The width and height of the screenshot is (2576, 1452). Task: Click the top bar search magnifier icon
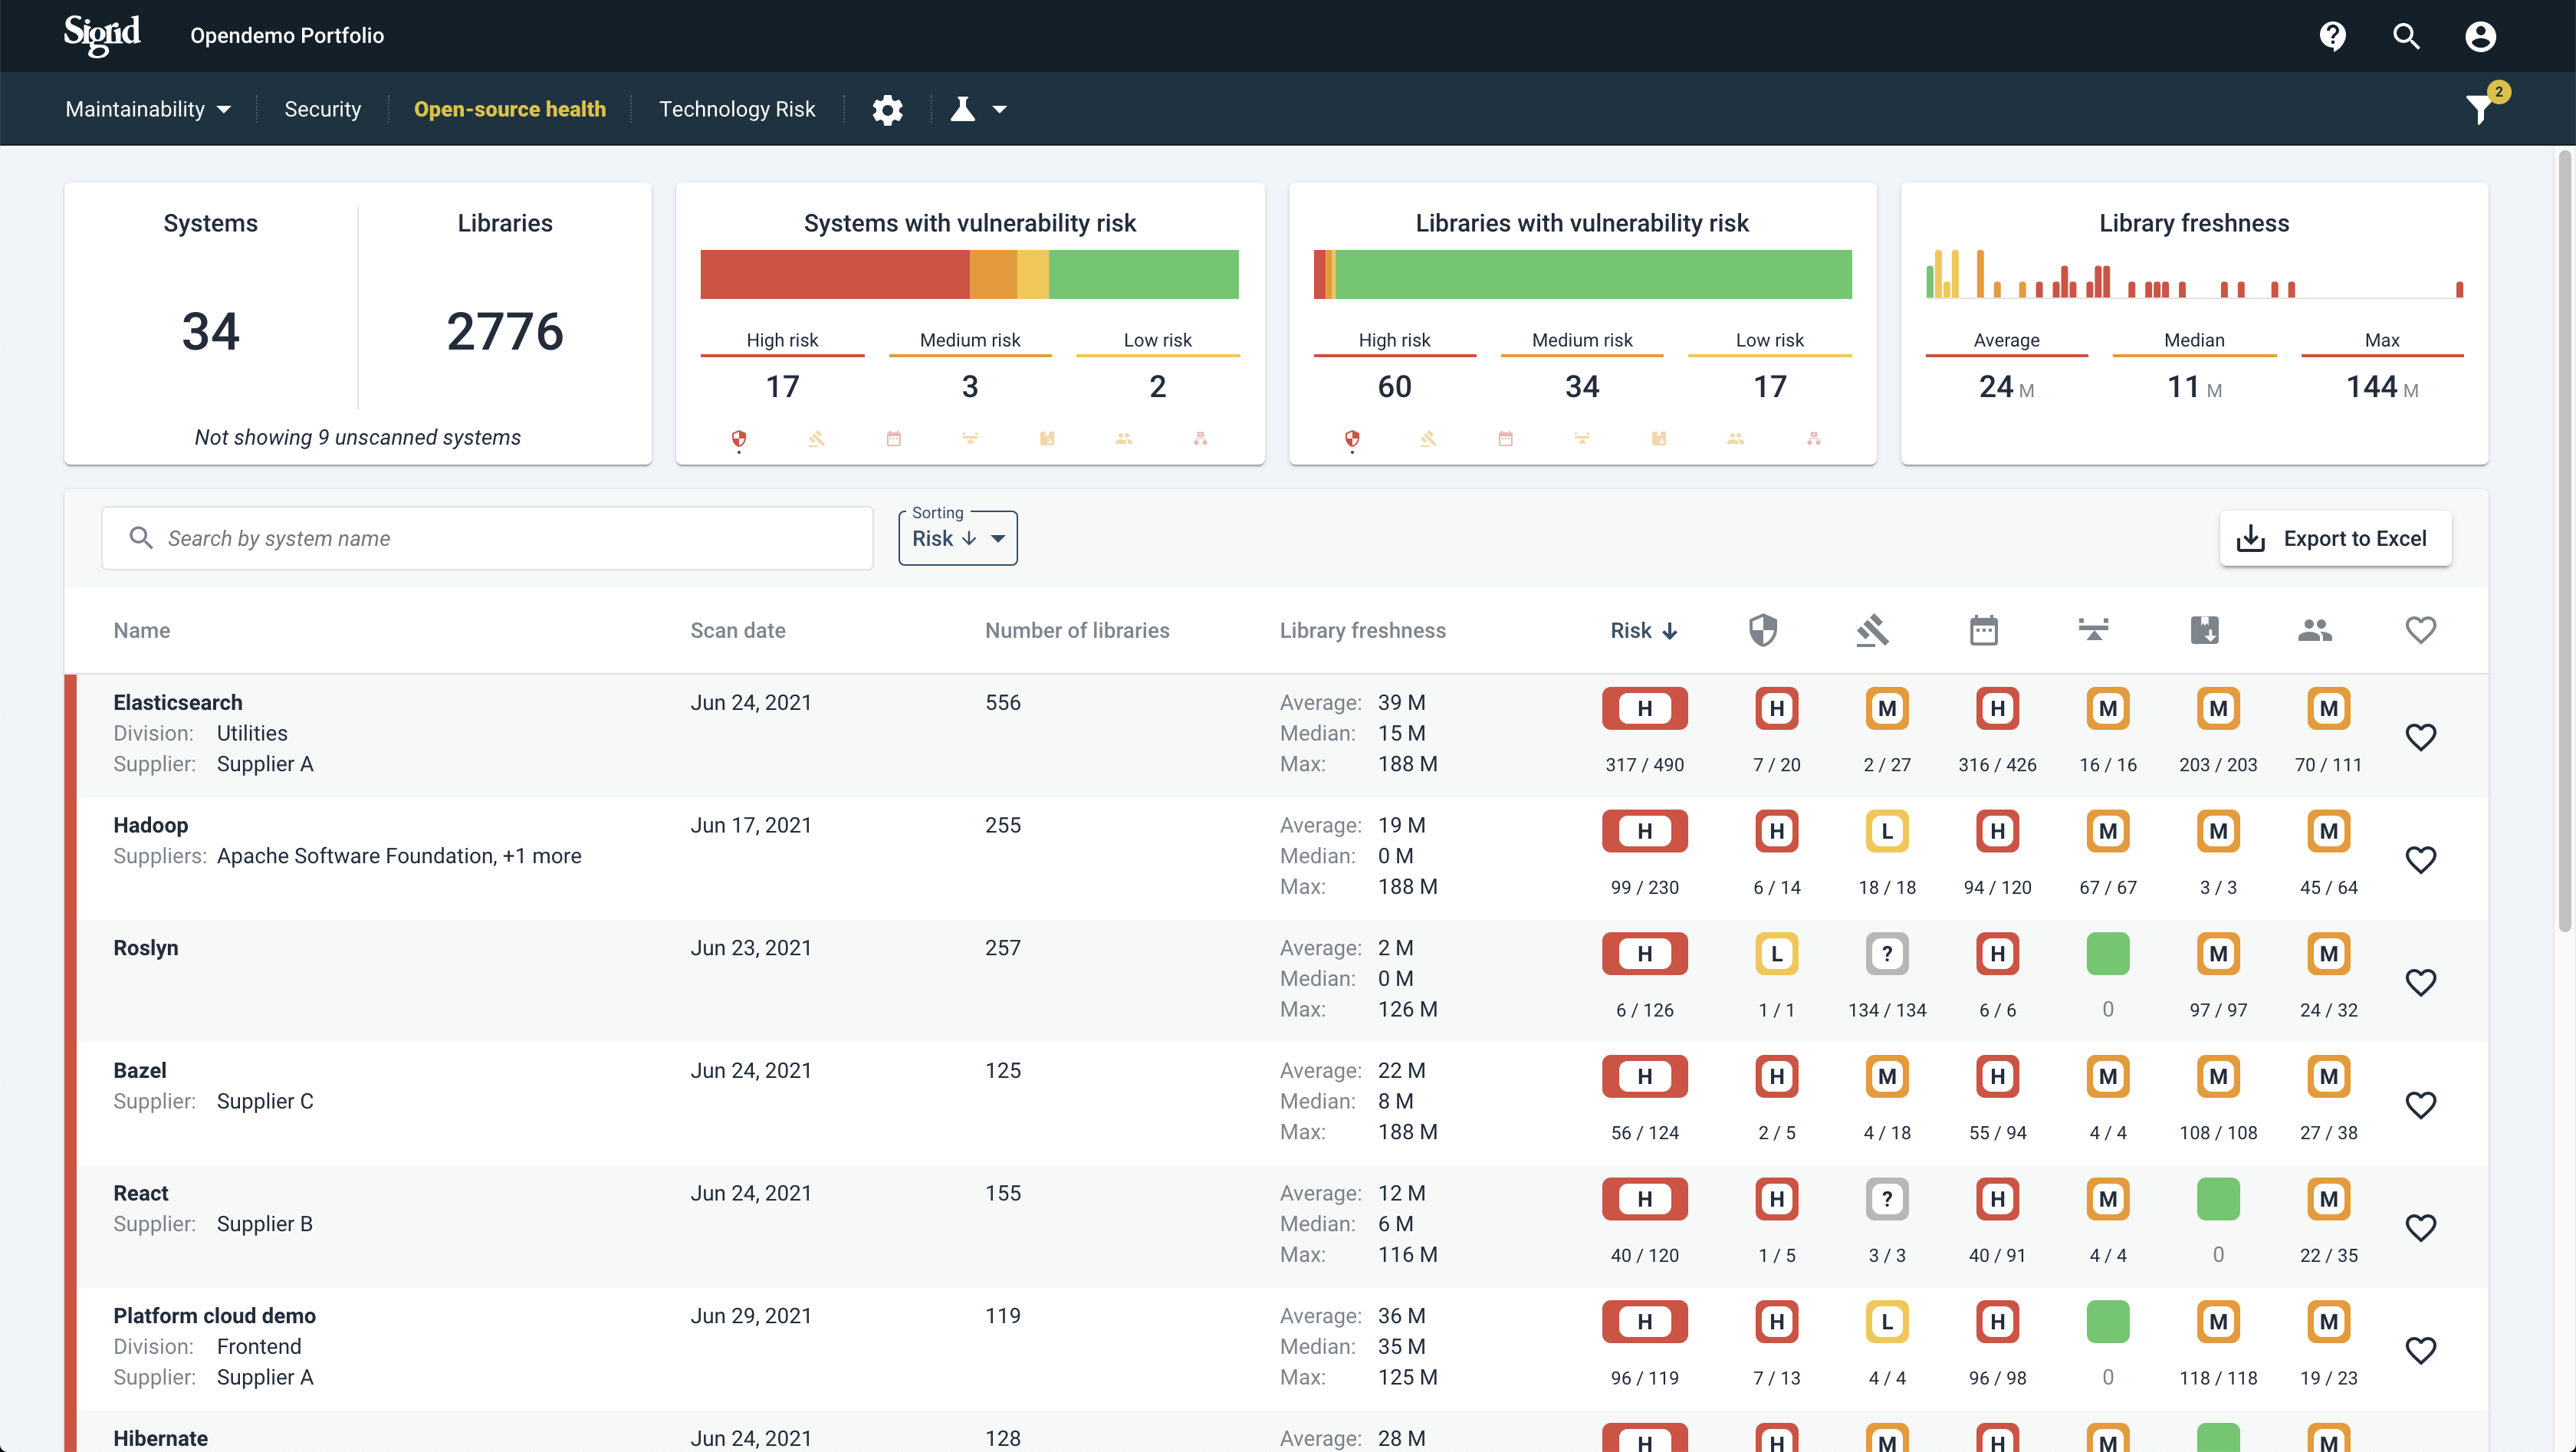2406,36
